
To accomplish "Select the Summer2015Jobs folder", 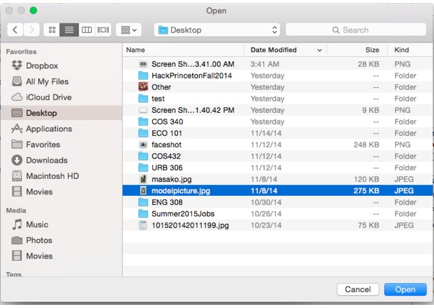I will [x=278, y=214].
